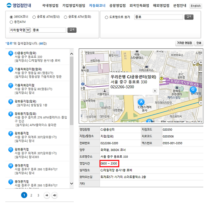Open the 자동화코너 menu
207x203 pixels.
pyautogui.click(x=97, y=5)
